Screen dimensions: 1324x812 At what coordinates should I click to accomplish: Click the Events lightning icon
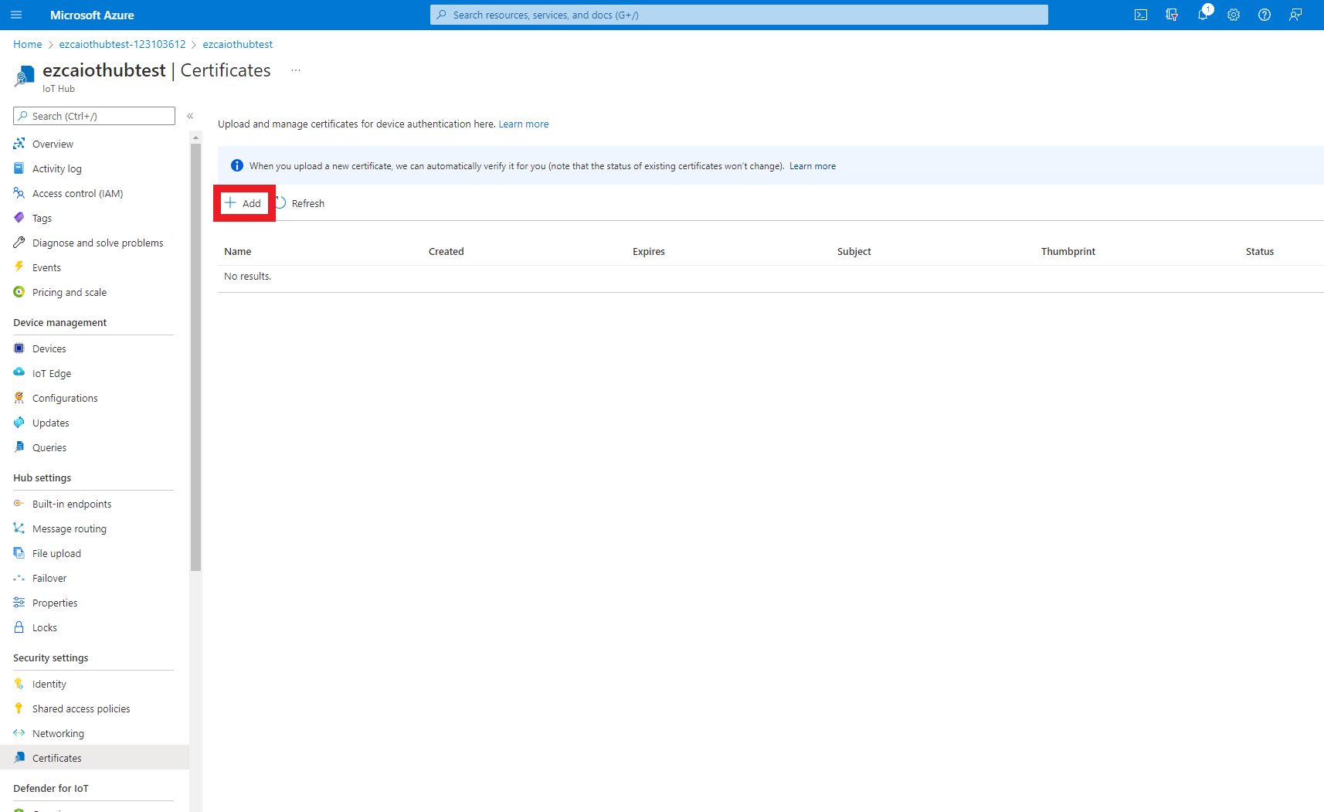click(x=19, y=267)
